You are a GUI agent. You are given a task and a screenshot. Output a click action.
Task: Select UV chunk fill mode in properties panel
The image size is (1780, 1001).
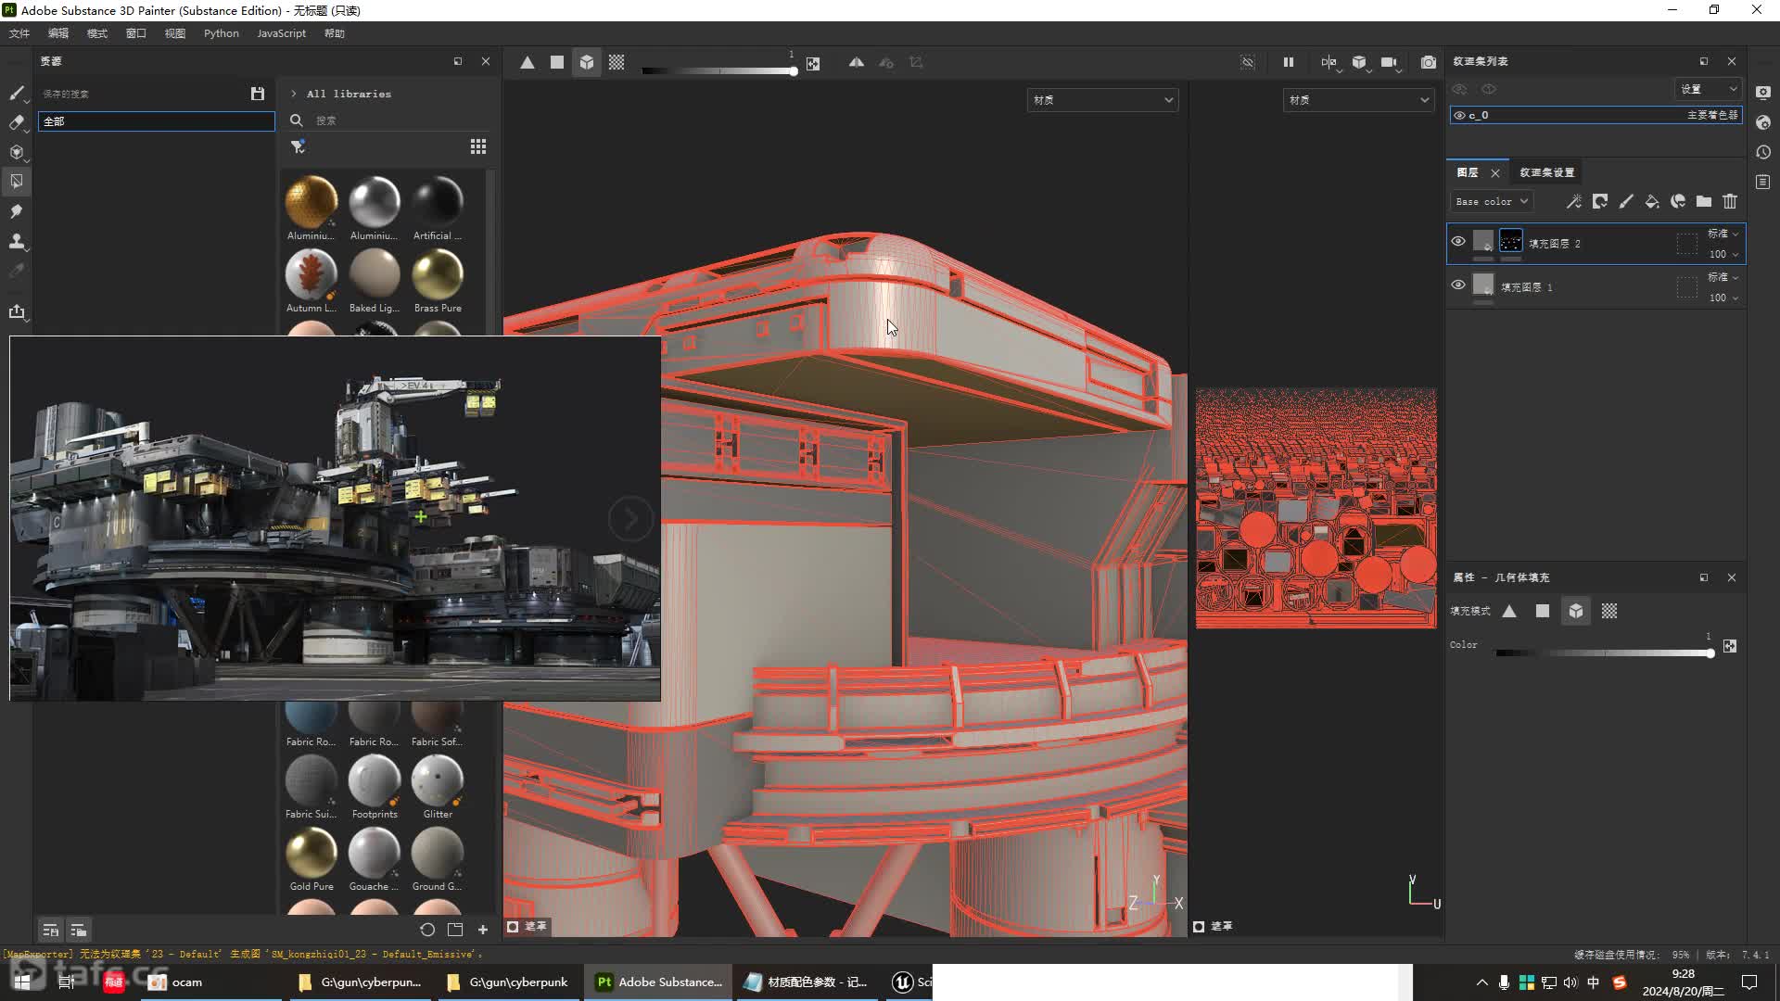[1609, 611]
